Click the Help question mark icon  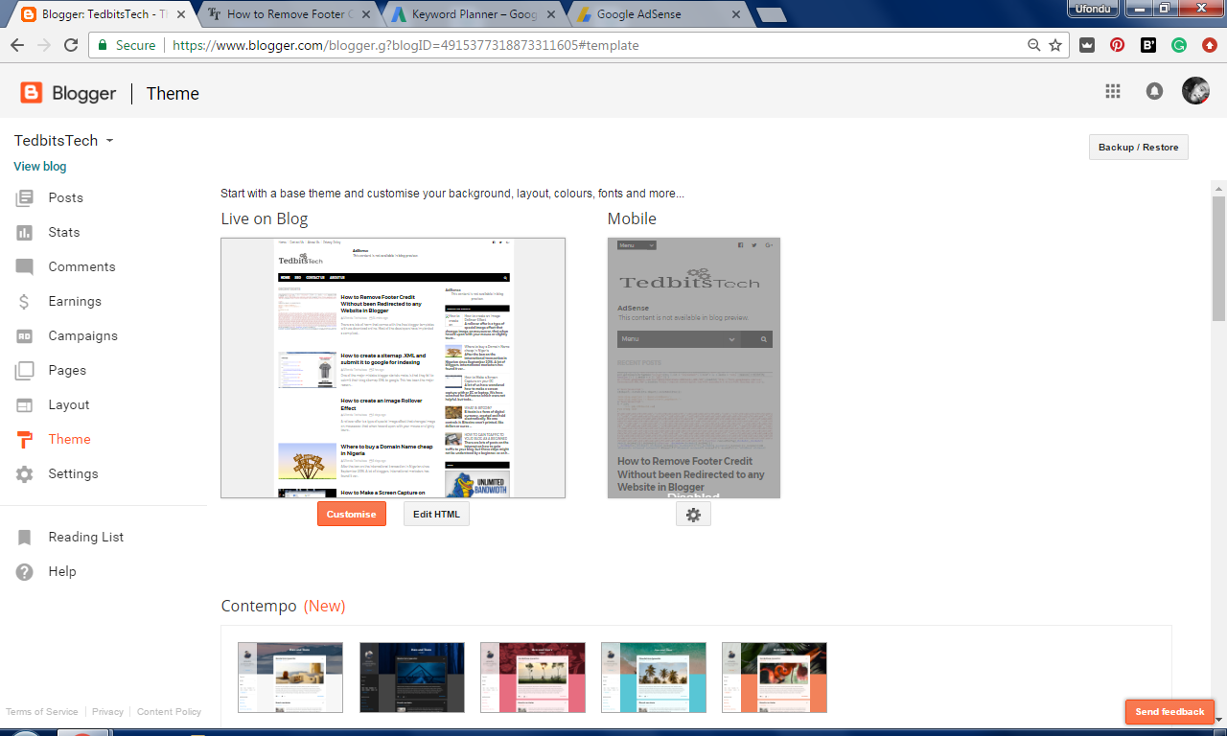pos(25,571)
